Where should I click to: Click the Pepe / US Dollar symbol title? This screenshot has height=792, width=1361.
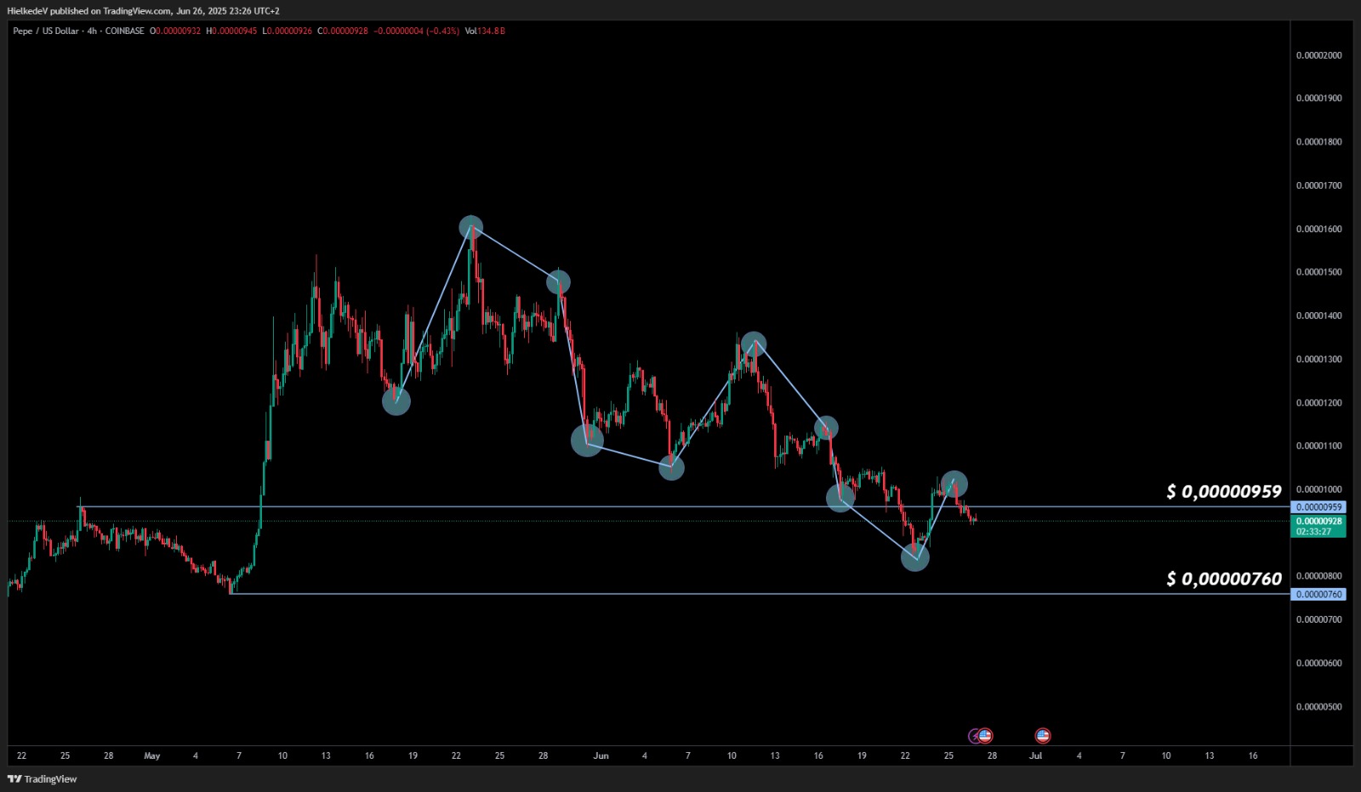[x=46, y=31]
